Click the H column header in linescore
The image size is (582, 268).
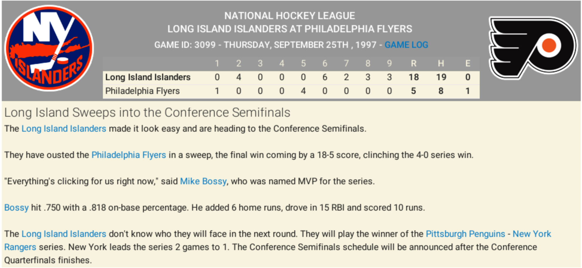pos(441,63)
